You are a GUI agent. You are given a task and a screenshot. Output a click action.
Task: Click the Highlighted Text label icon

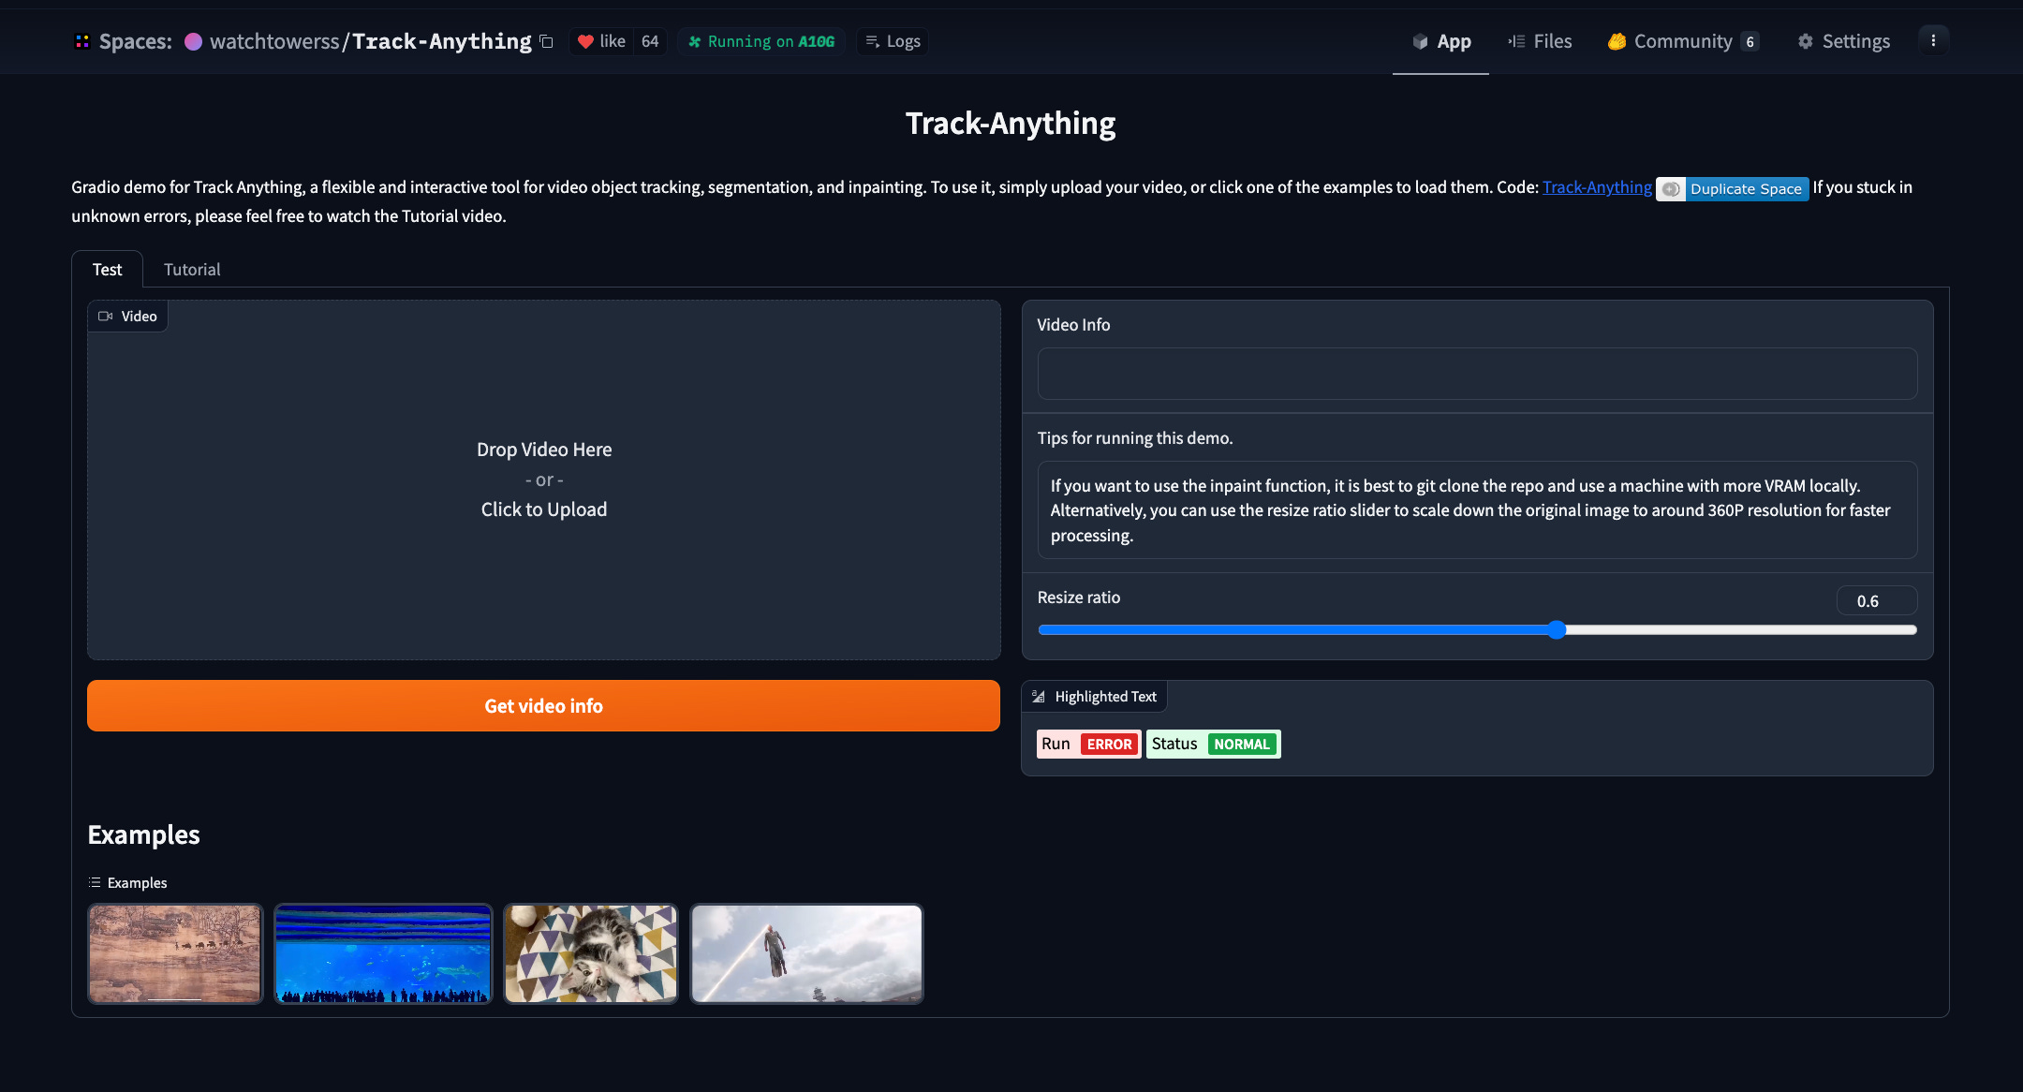1039,697
